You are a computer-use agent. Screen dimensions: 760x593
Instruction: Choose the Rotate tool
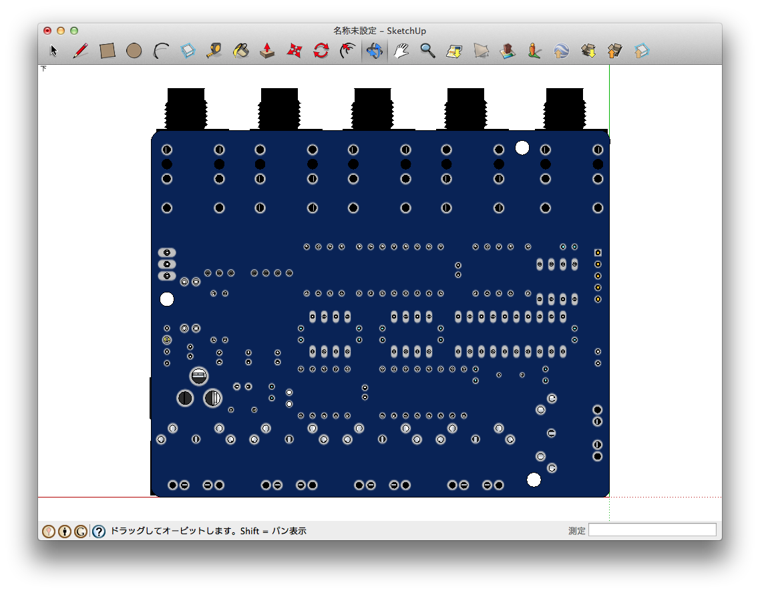[321, 51]
